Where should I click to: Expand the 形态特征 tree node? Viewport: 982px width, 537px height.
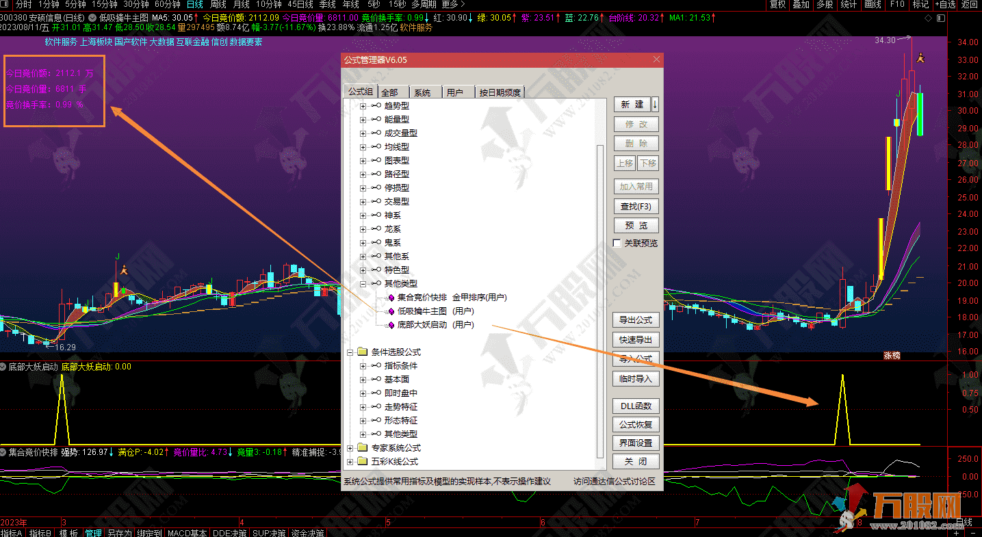(x=363, y=421)
